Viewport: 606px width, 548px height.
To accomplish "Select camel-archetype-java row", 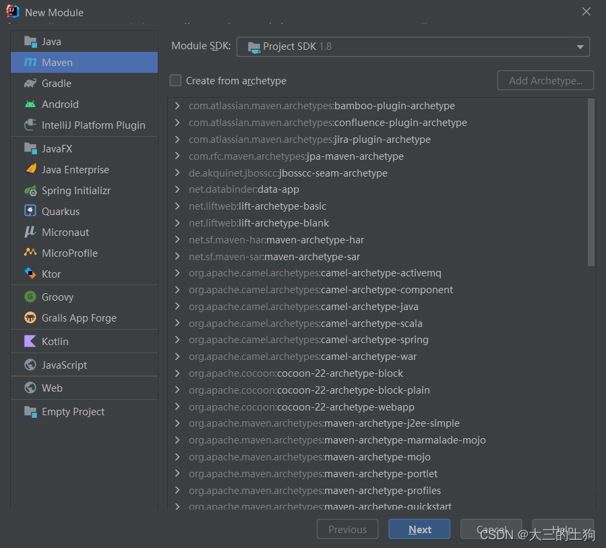I will [x=379, y=307].
